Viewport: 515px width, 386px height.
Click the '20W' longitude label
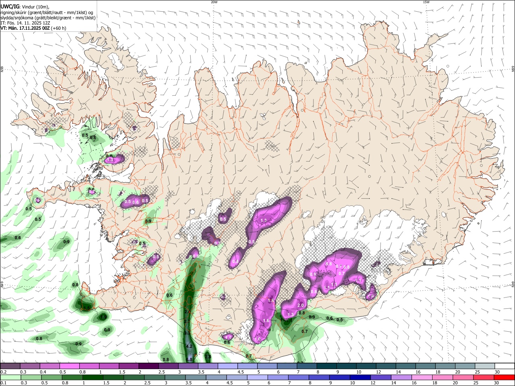[x=214, y=2]
